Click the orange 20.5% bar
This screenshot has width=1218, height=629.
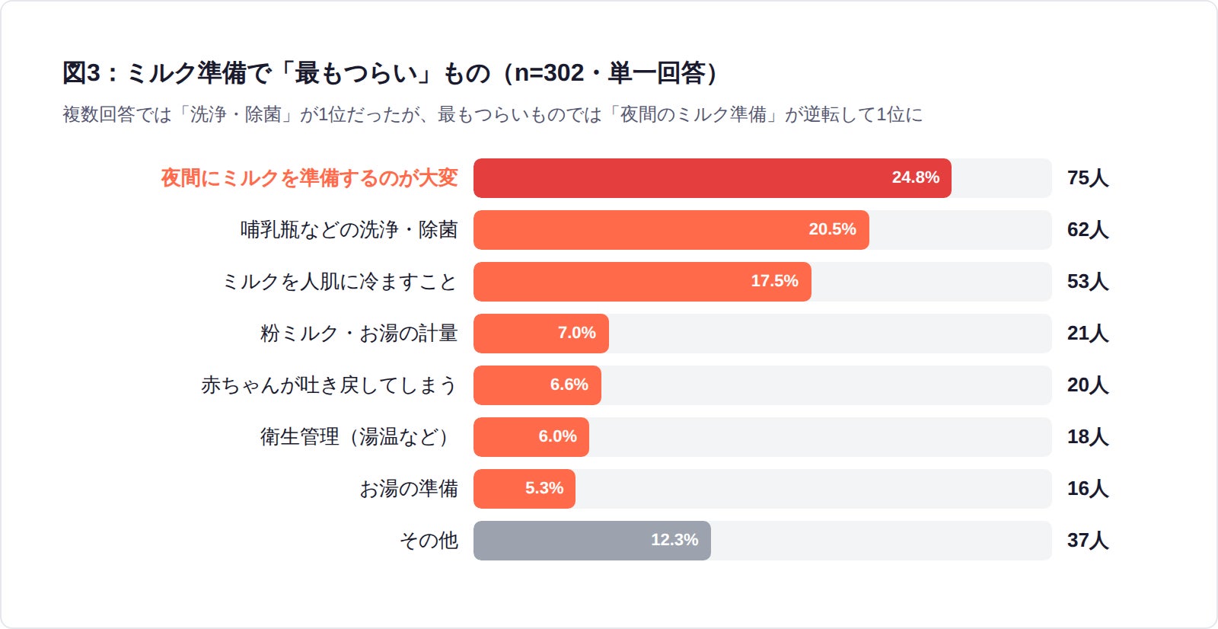[x=671, y=230]
